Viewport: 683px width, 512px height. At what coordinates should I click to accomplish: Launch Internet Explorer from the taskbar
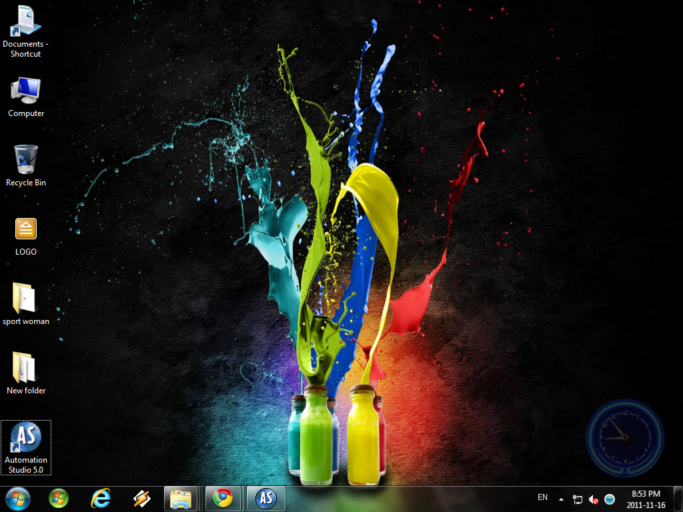100,498
